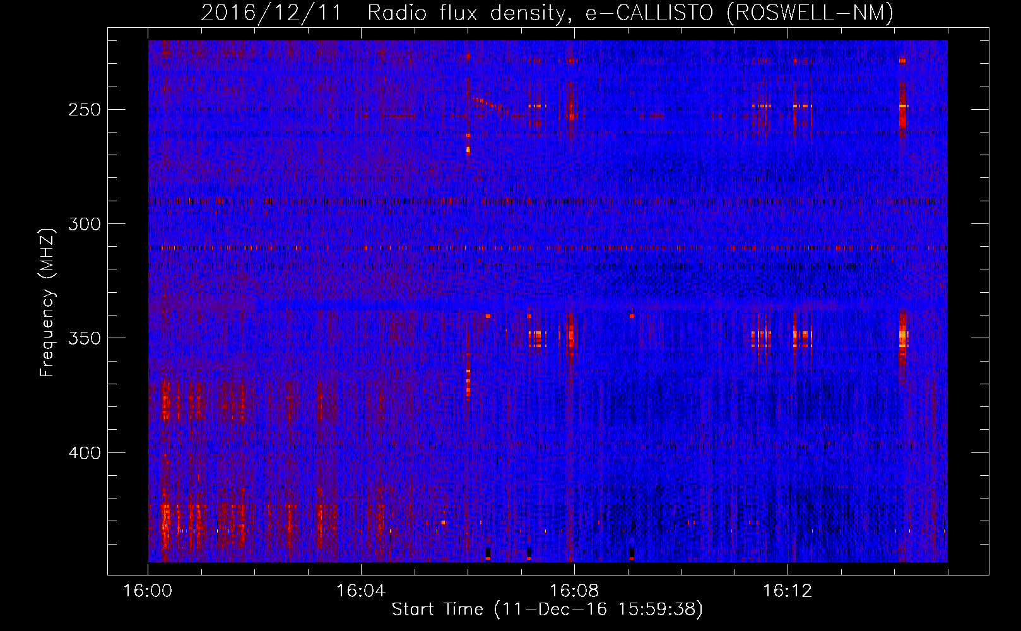Image resolution: width=1021 pixels, height=631 pixels.
Task: Click the Start Time axis caption
Action: [x=547, y=610]
